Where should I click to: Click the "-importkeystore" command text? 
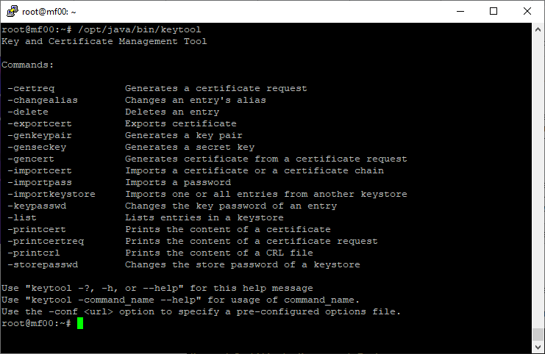[x=51, y=195]
